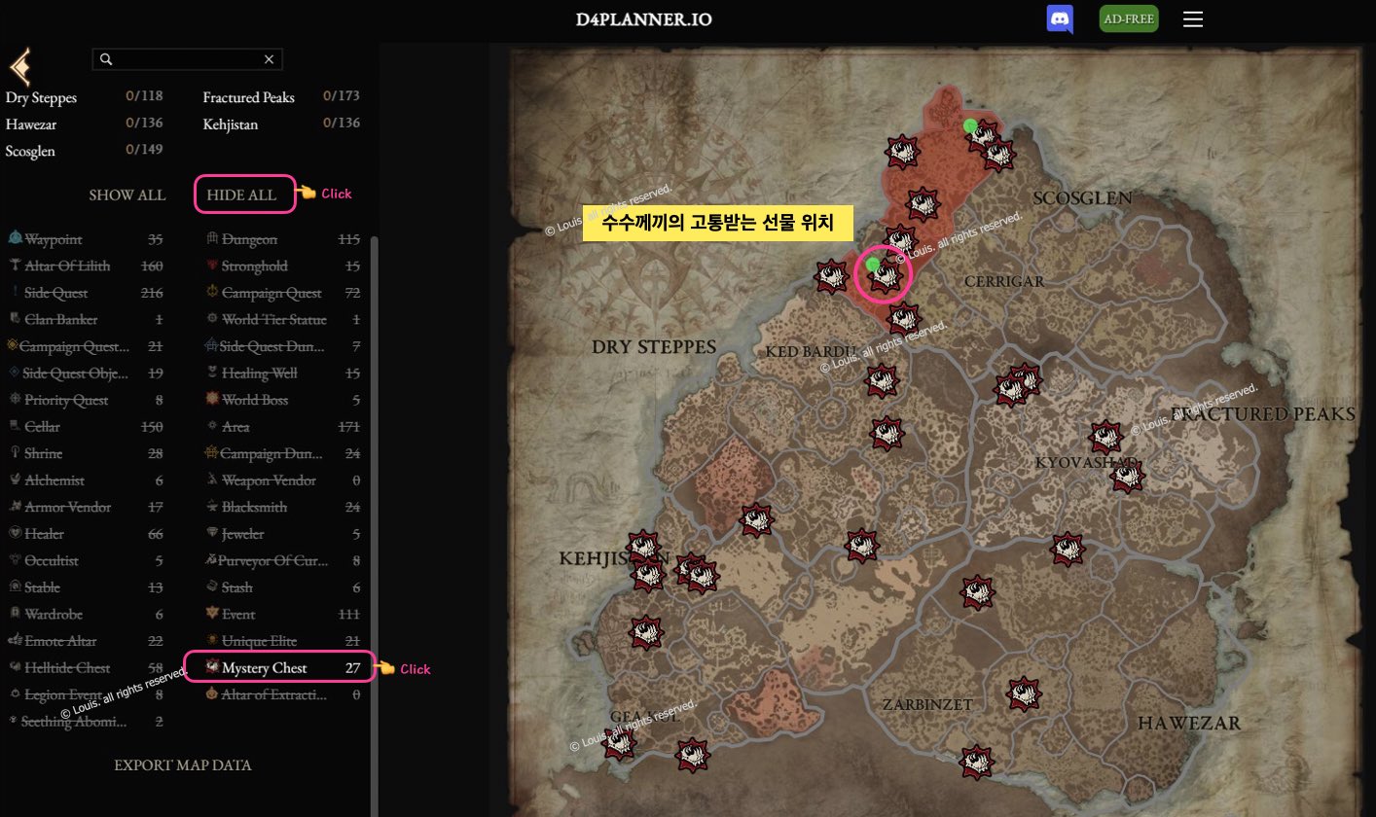Image resolution: width=1376 pixels, height=817 pixels.
Task: Click the AD-FREE button
Action: click(x=1129, y=19)
